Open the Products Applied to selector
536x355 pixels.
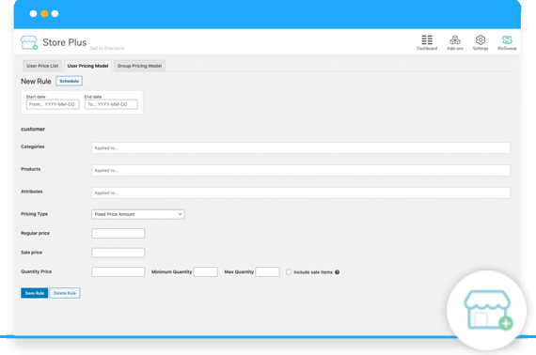(301, 170)
